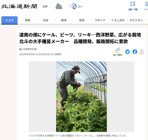The image size is (148, 140).
Task: Select the くらし文化 tab
Action: point(118,20)
